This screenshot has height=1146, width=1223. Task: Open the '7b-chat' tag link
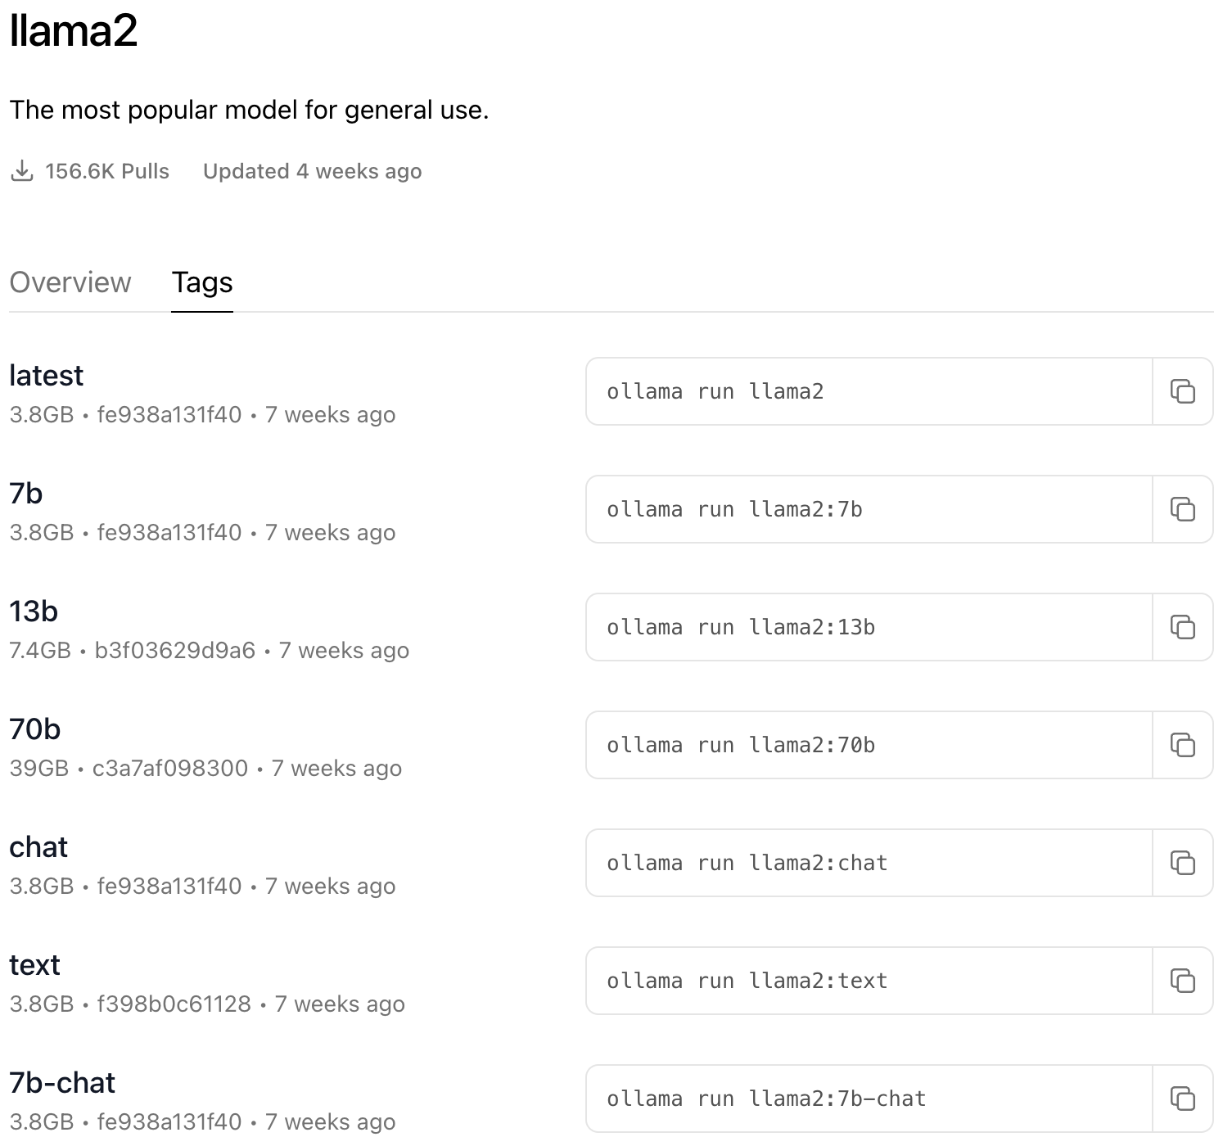pyautogui.click(x=62, y=1083)
